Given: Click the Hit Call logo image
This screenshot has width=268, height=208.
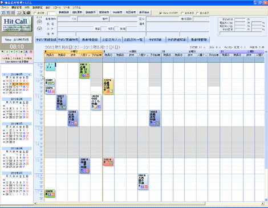Looking at the screenshot, I should [17, 24].
